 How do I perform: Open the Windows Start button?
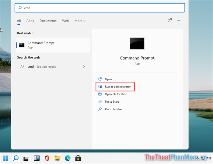tap(5, 158)
